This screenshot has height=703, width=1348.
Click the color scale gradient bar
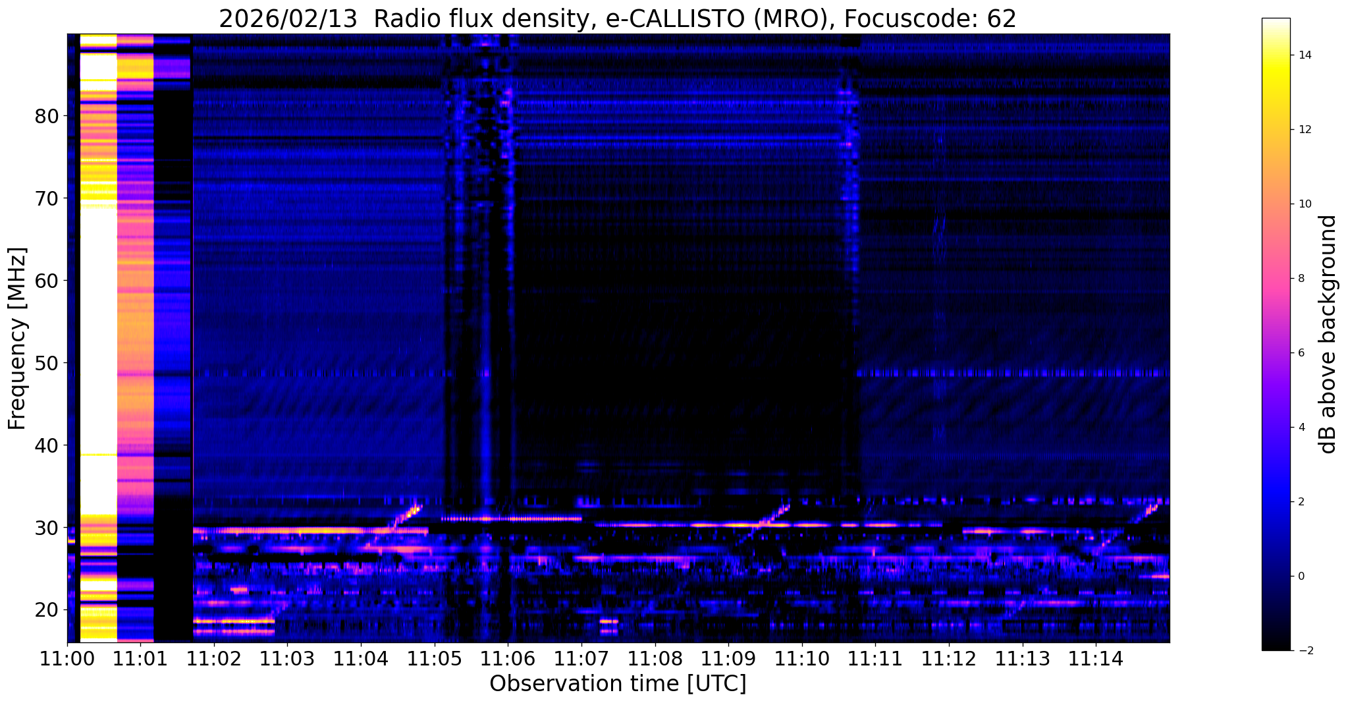point(1276,334)
